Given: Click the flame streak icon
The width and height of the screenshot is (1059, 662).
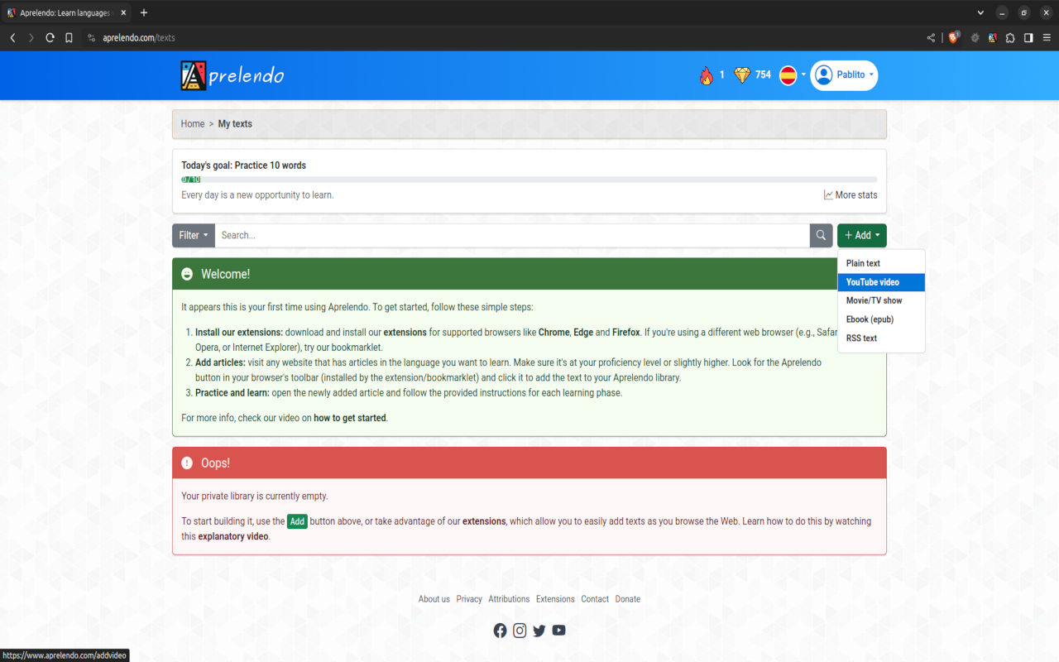Looking at the screenshot, I should tap(706, 75).
